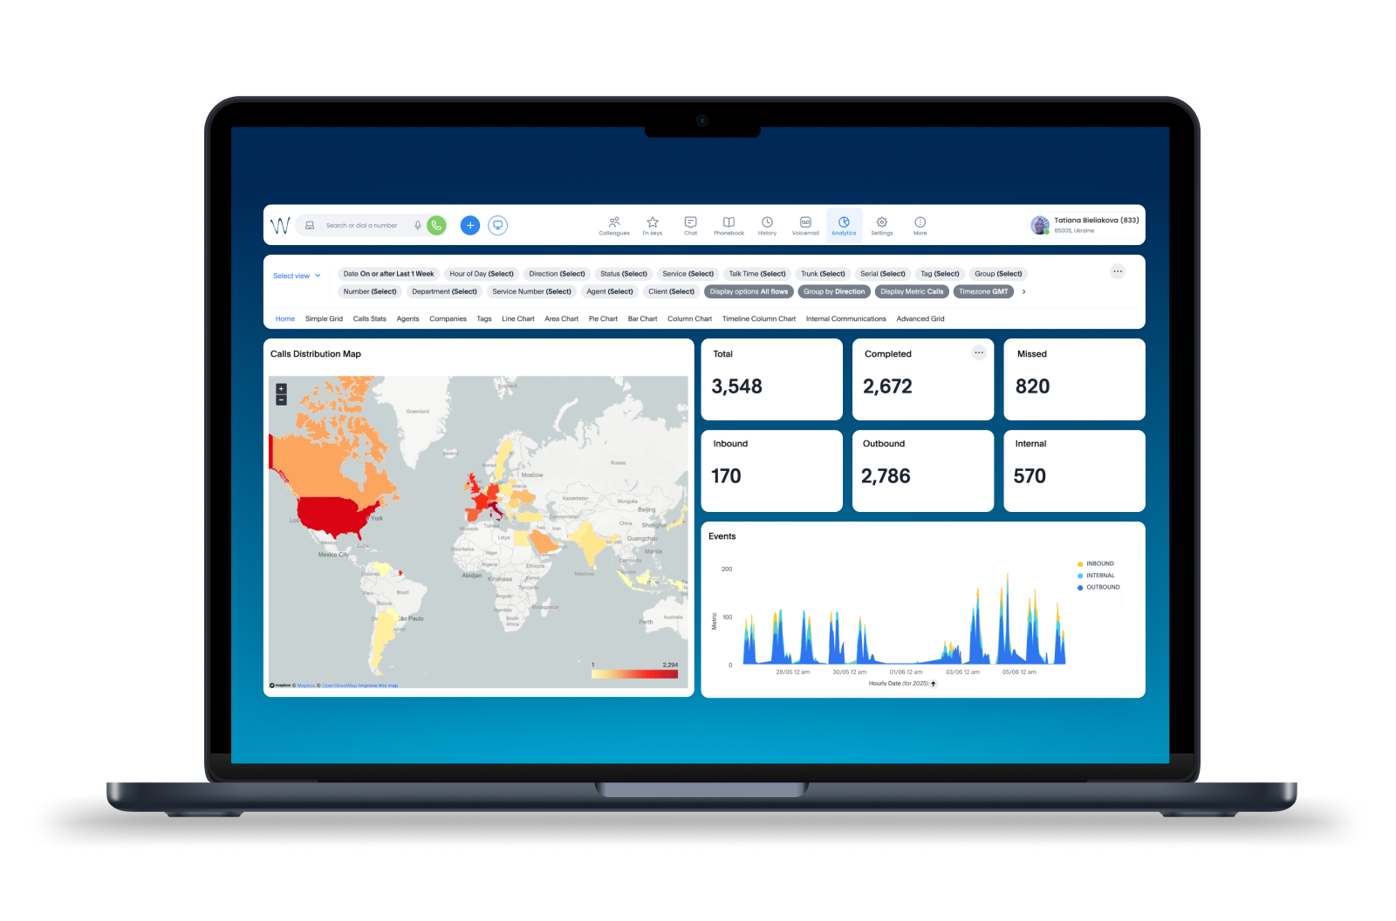Zoom in on the calls map
This screenshot has height=921, width=1396.
(281, 389)
